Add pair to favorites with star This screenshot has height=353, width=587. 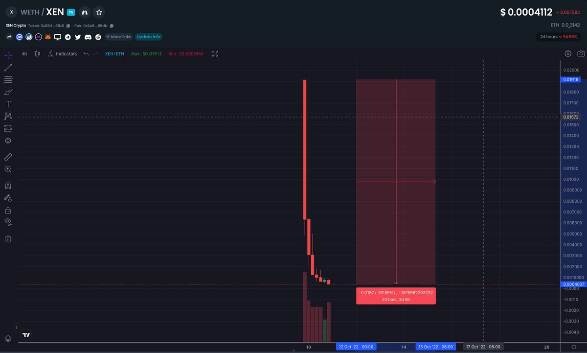99,12
